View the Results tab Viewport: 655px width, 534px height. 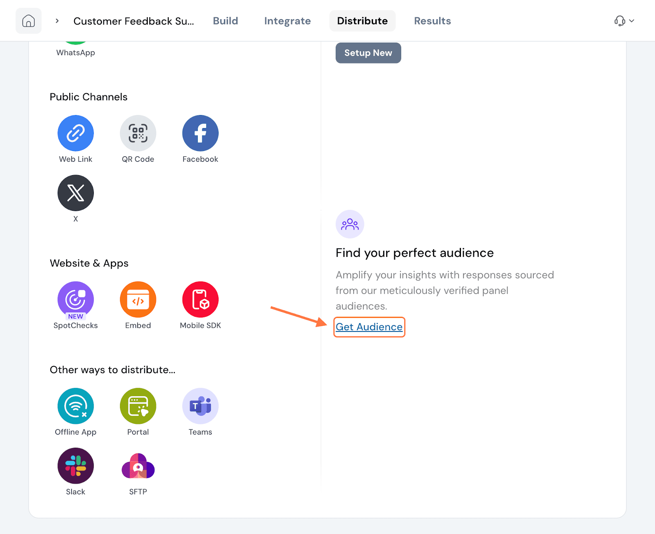(x=432, y=21)
